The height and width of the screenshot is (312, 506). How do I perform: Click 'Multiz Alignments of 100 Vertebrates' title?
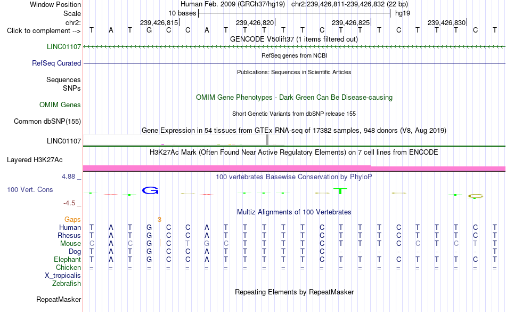(x=294, y=212)
